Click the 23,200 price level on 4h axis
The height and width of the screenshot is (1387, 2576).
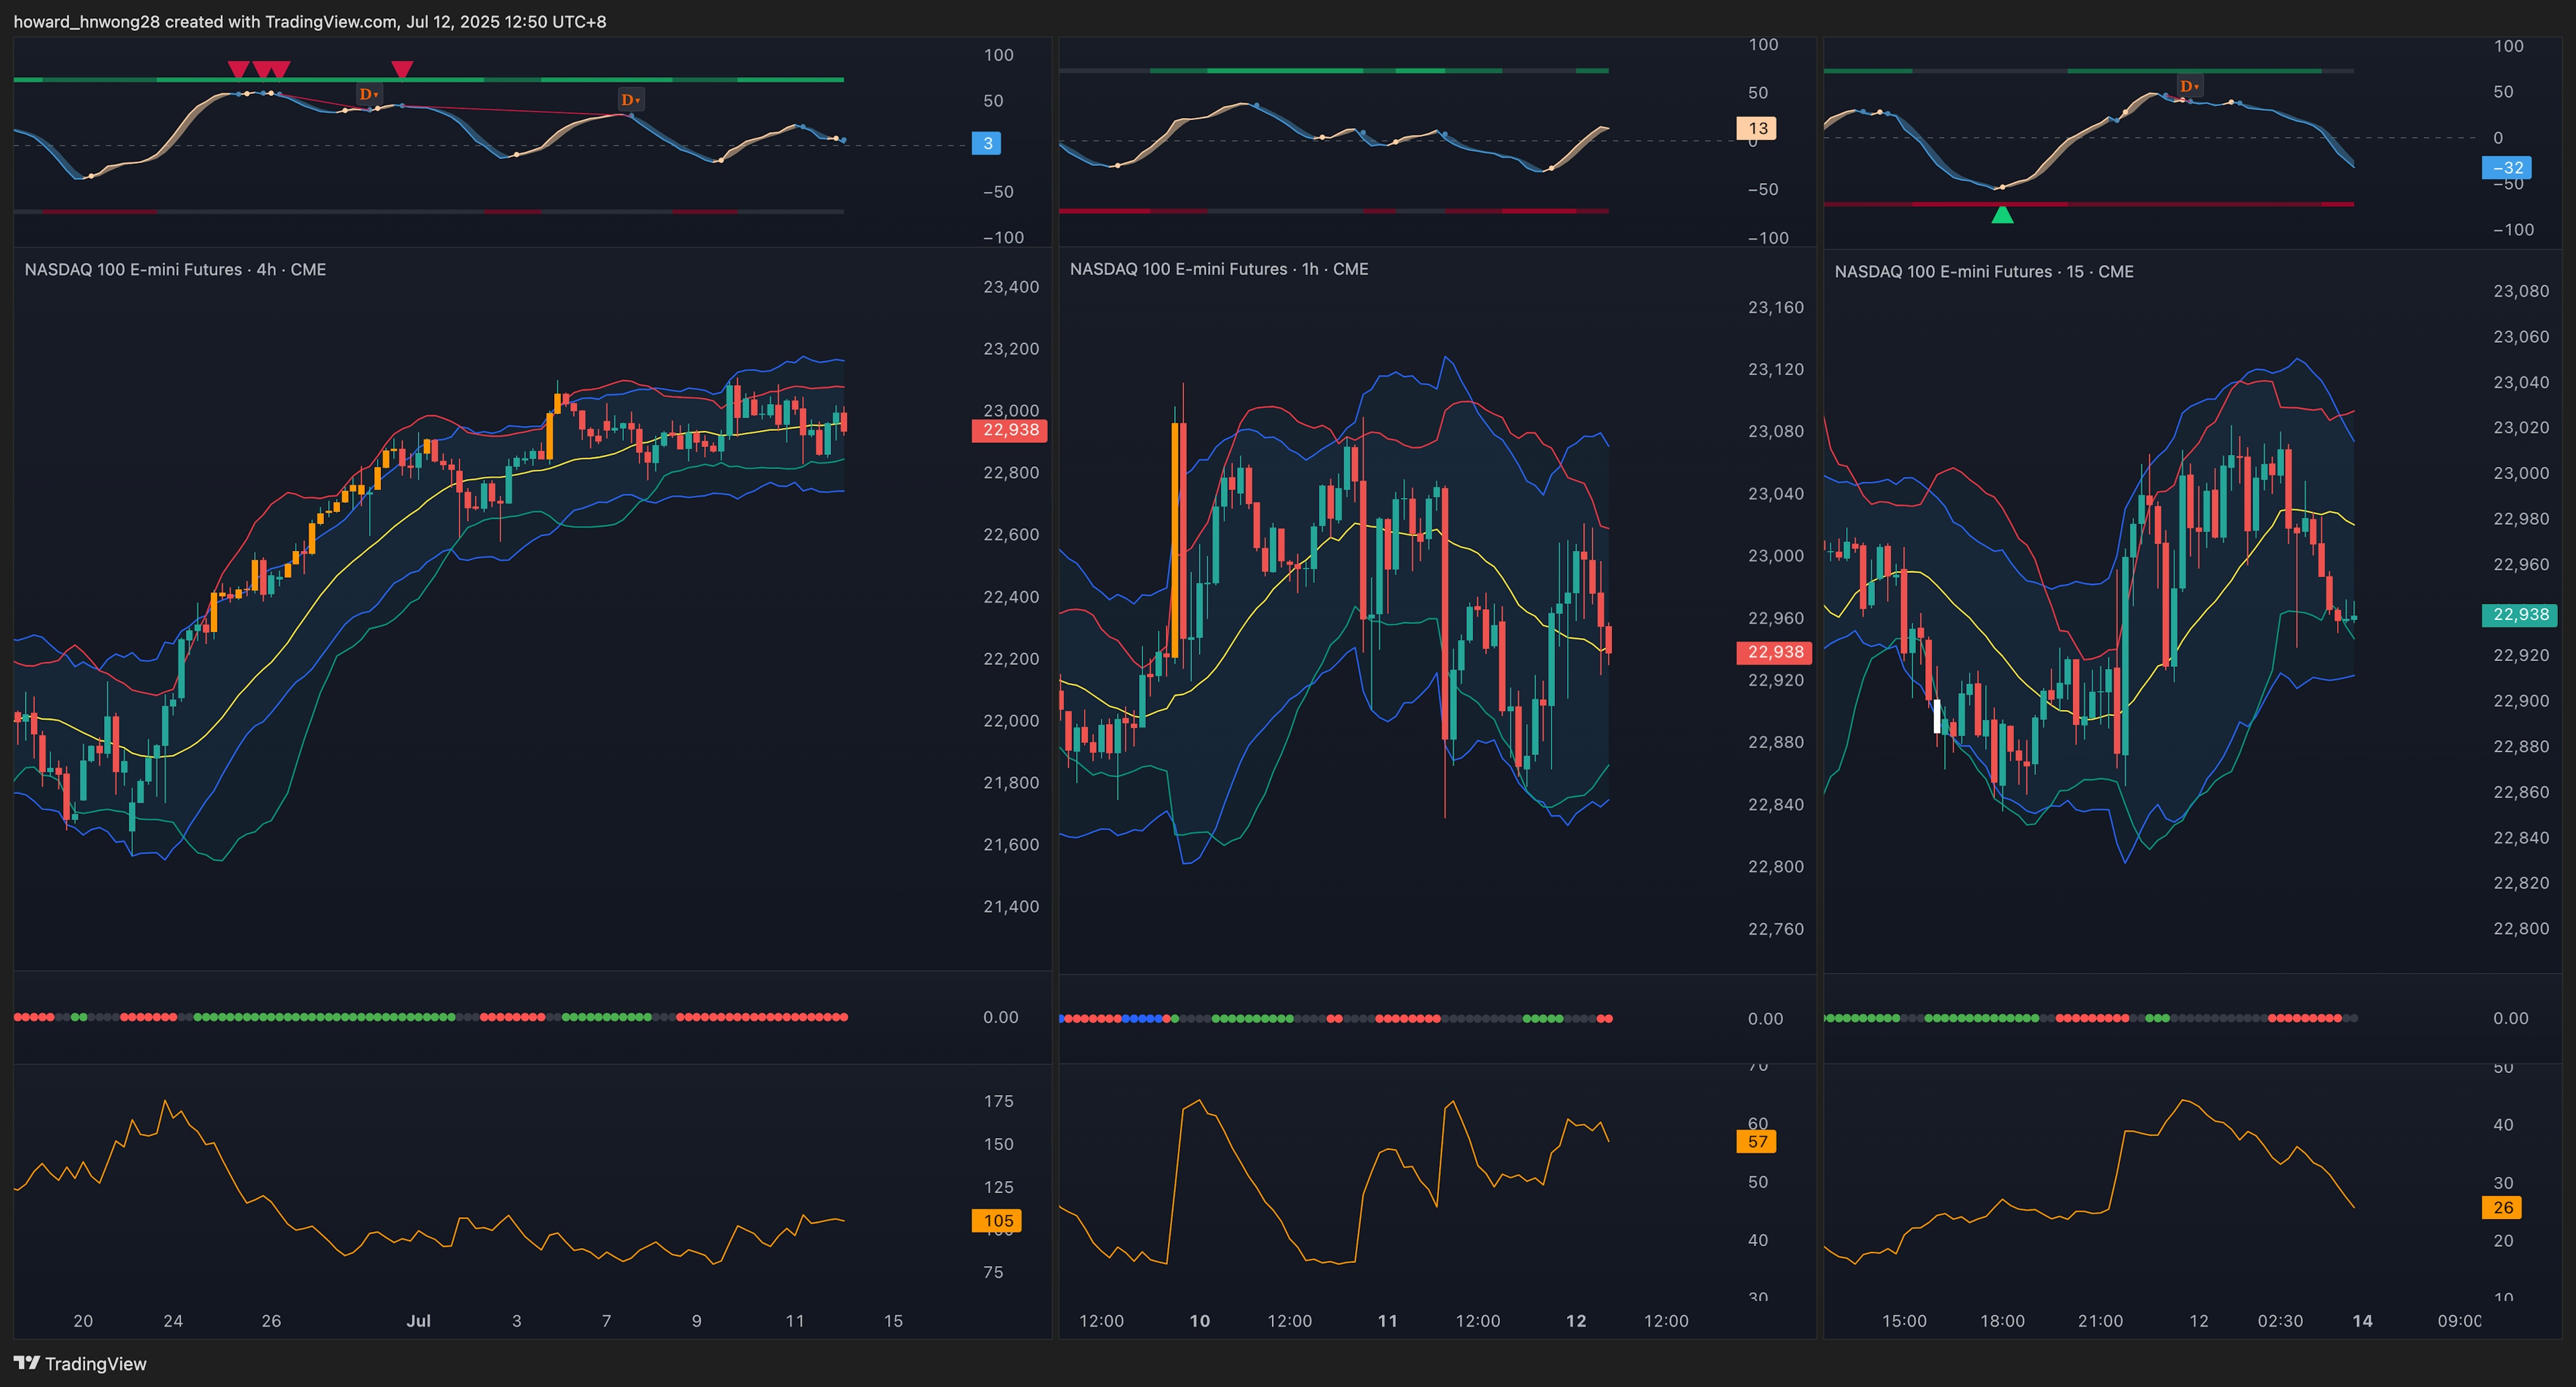[x=1011, y=349]
